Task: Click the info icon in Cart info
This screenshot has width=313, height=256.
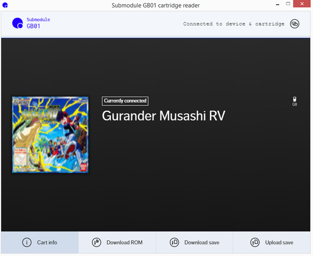Action: coord(26,242)
